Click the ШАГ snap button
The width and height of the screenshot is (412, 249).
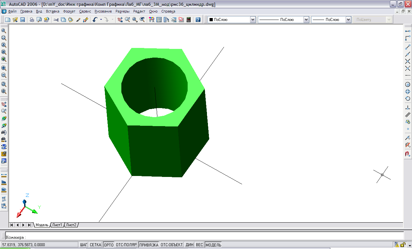coord(84,245)
